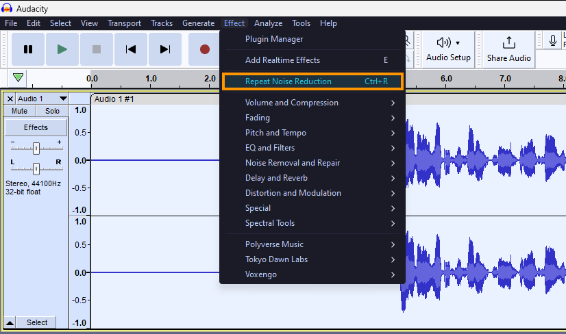Open the View menu
The height and width of the screenshot is (334, 566).
pos(89,23)
